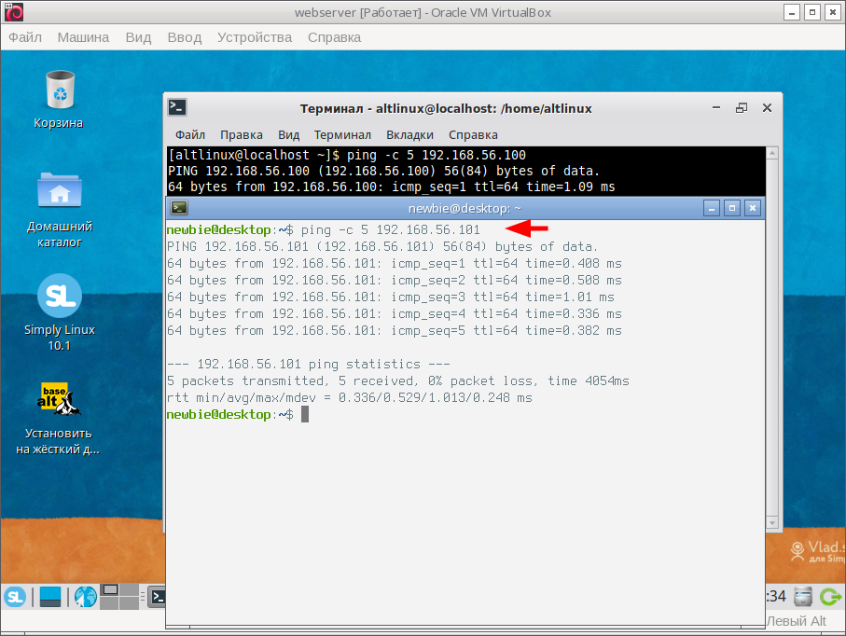846x636 pixels.
Task: Click 'ping -c 5 192.168.56.100' in altlinux terminal
Action: click(436, 156)
